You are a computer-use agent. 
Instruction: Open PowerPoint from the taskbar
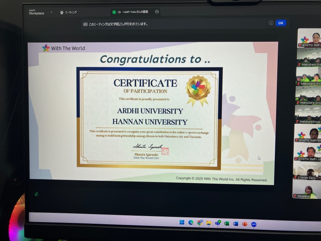pos(244,224)
